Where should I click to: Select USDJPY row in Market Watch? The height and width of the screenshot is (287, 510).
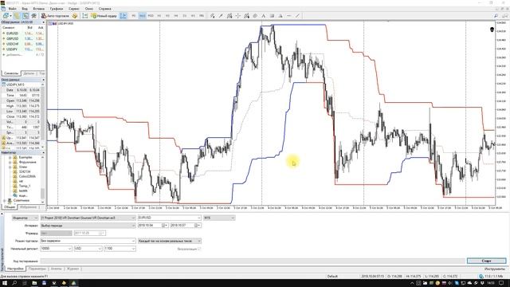coord(23,49)
